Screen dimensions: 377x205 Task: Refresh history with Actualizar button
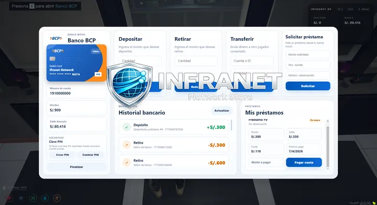tap(221, 111)
